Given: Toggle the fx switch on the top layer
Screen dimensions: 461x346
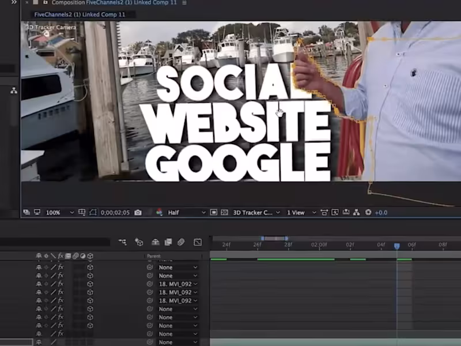Looking at the screenshot, I should (60, 267).
